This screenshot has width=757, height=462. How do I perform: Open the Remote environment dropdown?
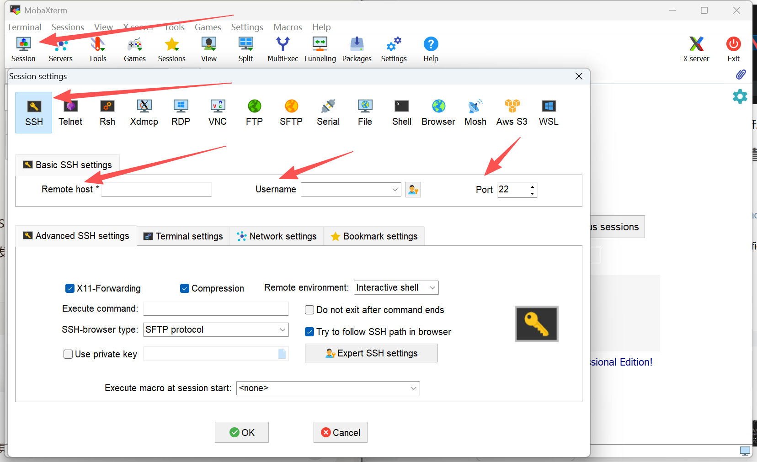pyautogui.click(x=432, y=288)
